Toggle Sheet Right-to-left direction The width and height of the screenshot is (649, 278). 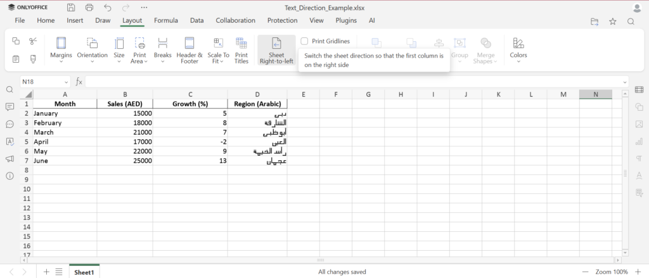click(x=276, y=51)
